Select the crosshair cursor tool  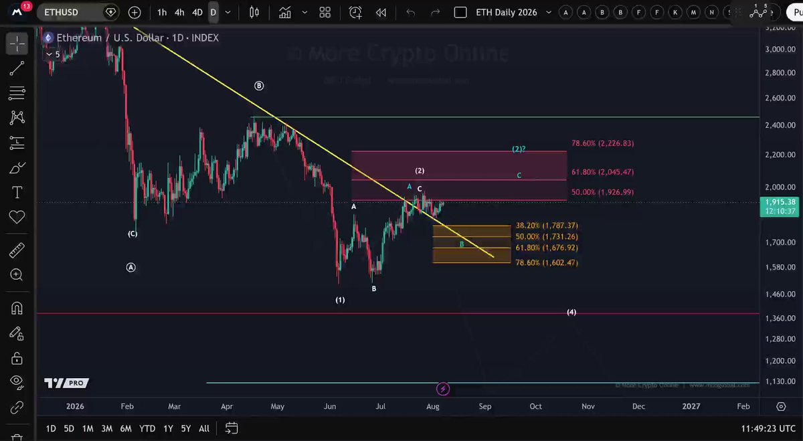pos(17,44)
